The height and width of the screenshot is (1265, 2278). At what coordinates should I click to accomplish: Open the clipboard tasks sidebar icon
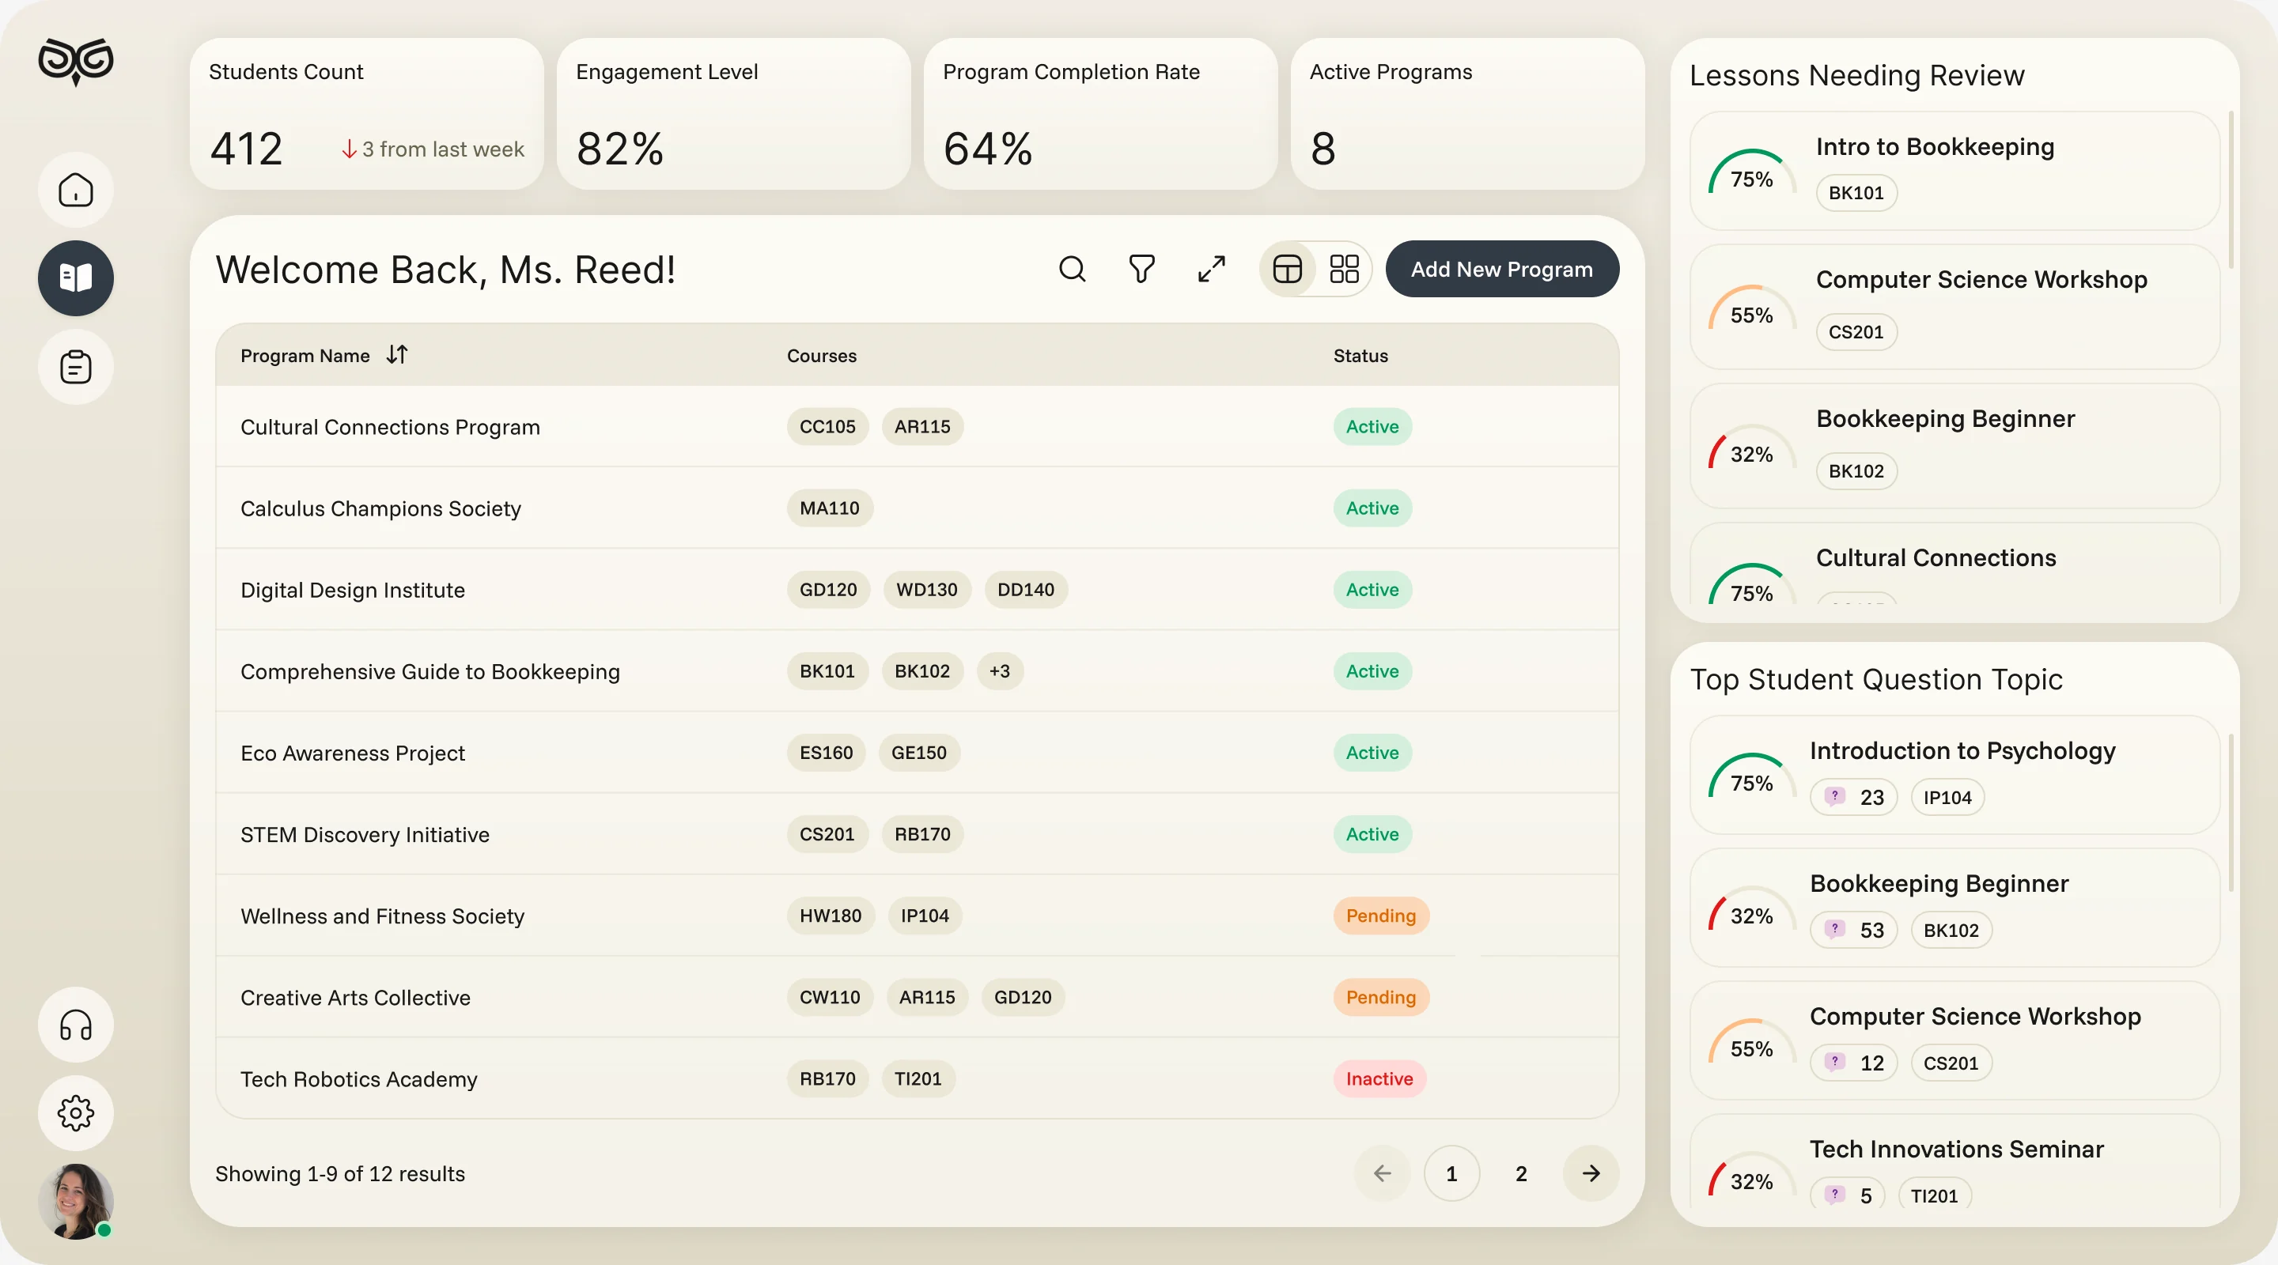[76, 367]
